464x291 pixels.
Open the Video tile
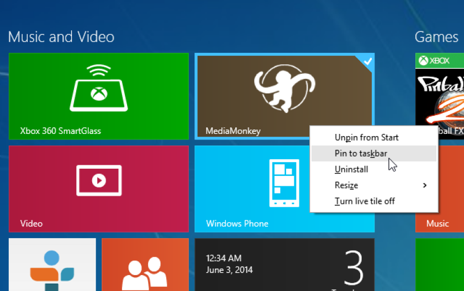(x=99, y=189)
